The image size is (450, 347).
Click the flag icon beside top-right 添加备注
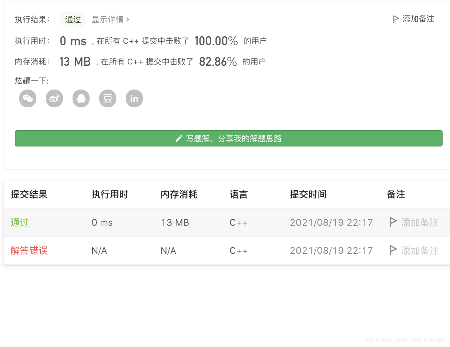point(395,19)
